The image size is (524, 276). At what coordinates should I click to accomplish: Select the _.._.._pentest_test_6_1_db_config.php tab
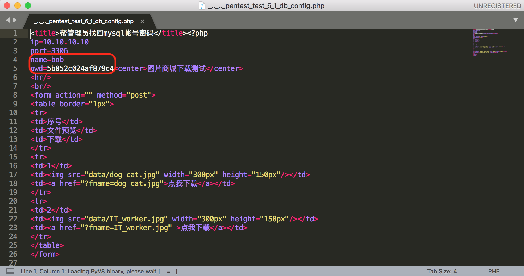[x=83, y=21]
